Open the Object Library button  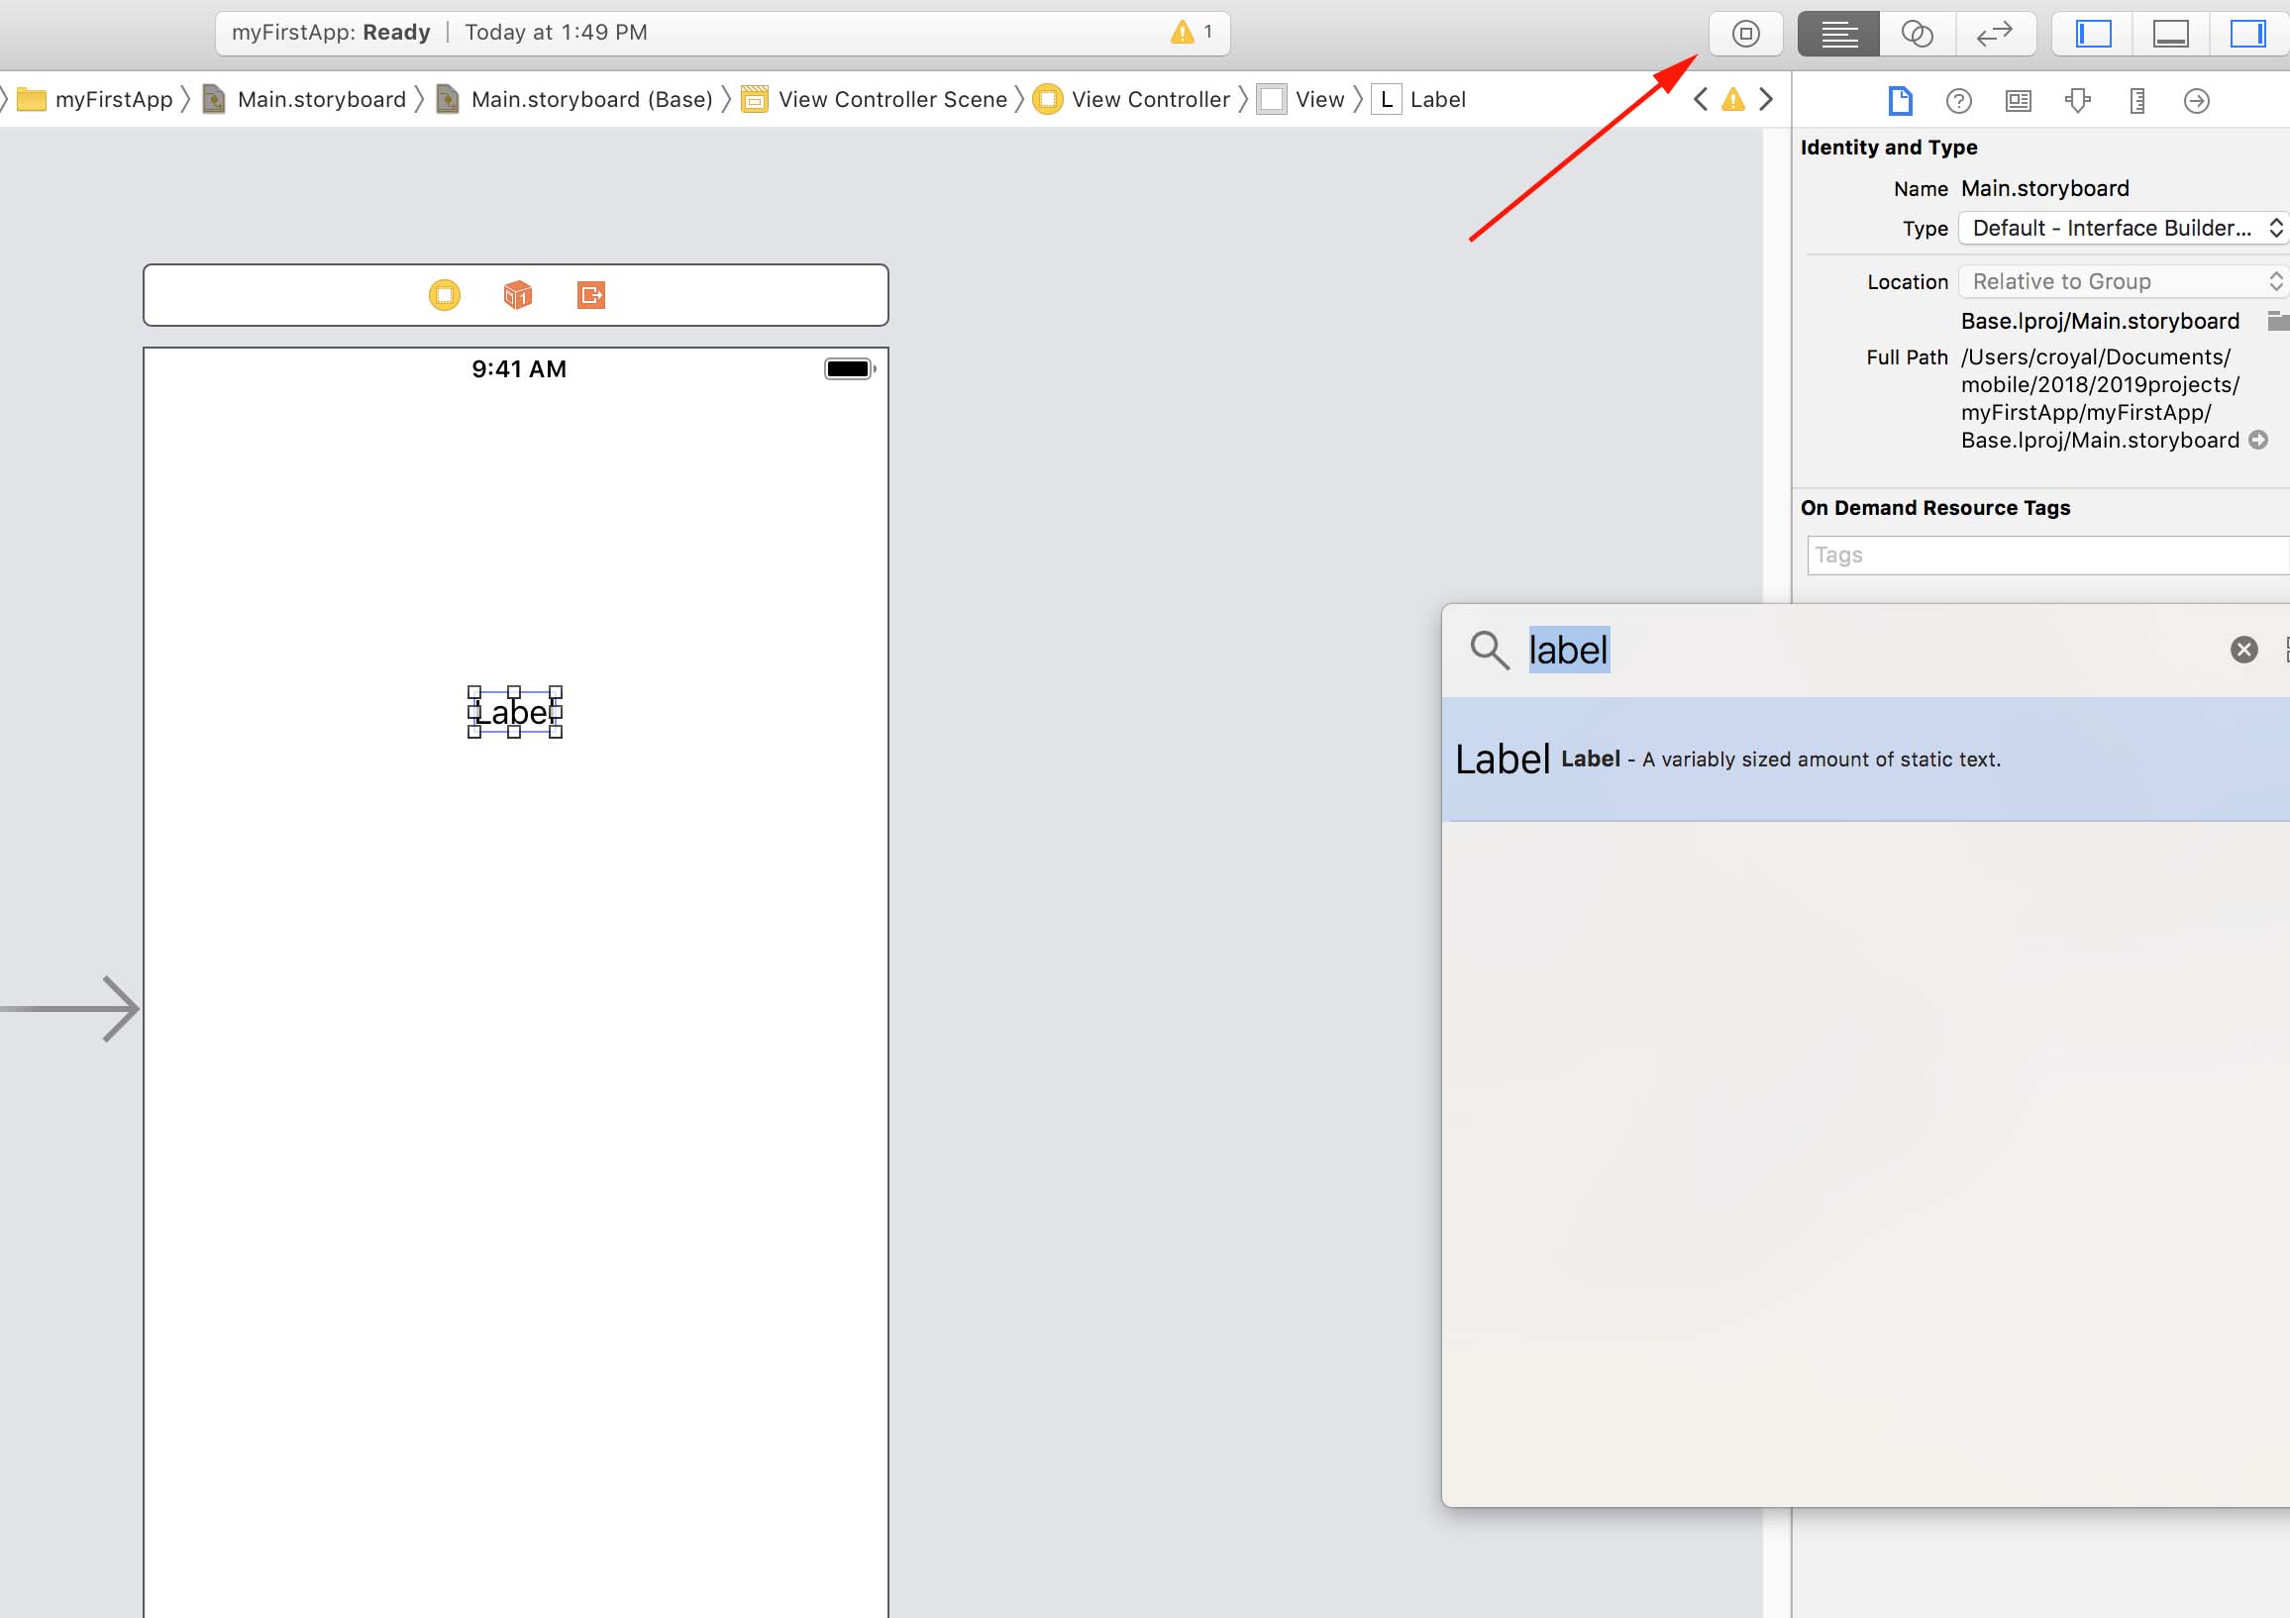pyautogui.click(x=1744, y=34)
